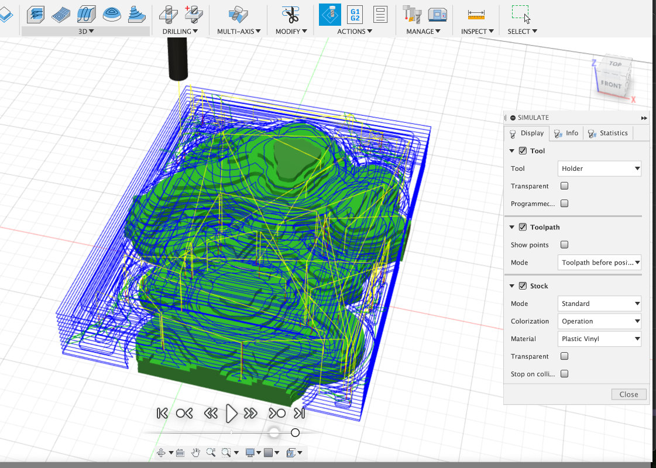Jump to start of simulation
Viewport: 656px width, 468px height.
tap(162, 414)
